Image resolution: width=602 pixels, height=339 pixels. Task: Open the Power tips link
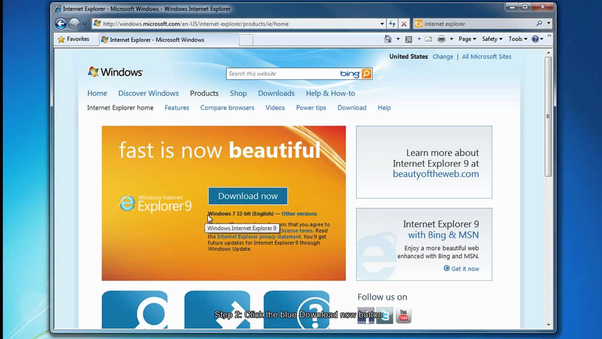(311, 107)
